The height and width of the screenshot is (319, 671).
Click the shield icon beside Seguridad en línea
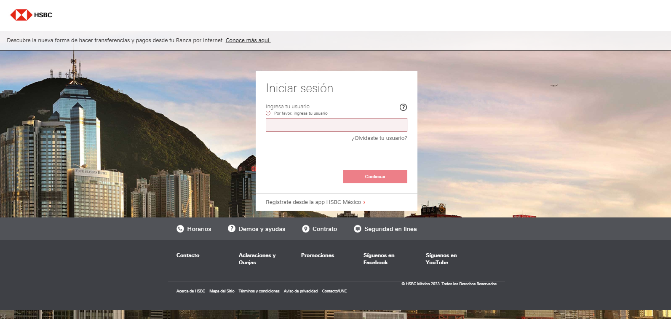coord(358,229)
